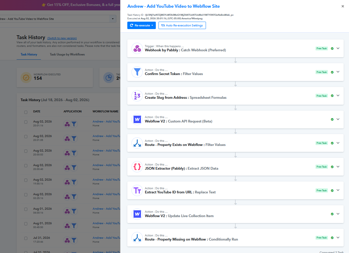Click Free Task badge on Extract YouTube ID step

point(322,190)
